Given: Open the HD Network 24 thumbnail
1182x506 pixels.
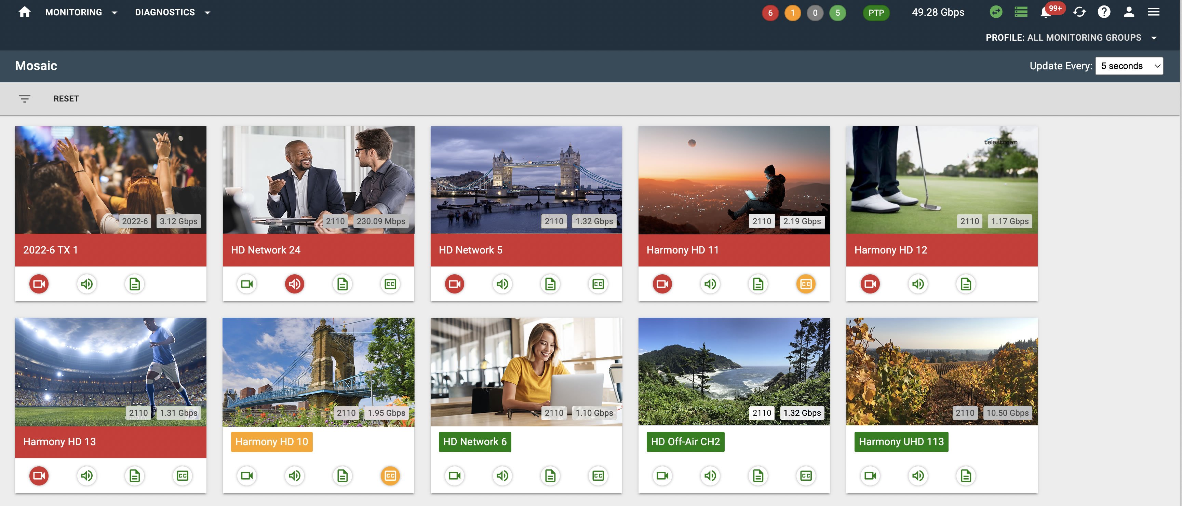Looking at the screenshot, I should 319,180.
